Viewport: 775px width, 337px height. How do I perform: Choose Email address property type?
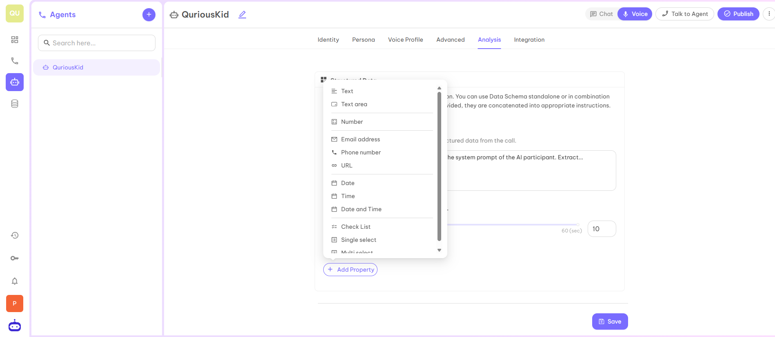[382, 139]
